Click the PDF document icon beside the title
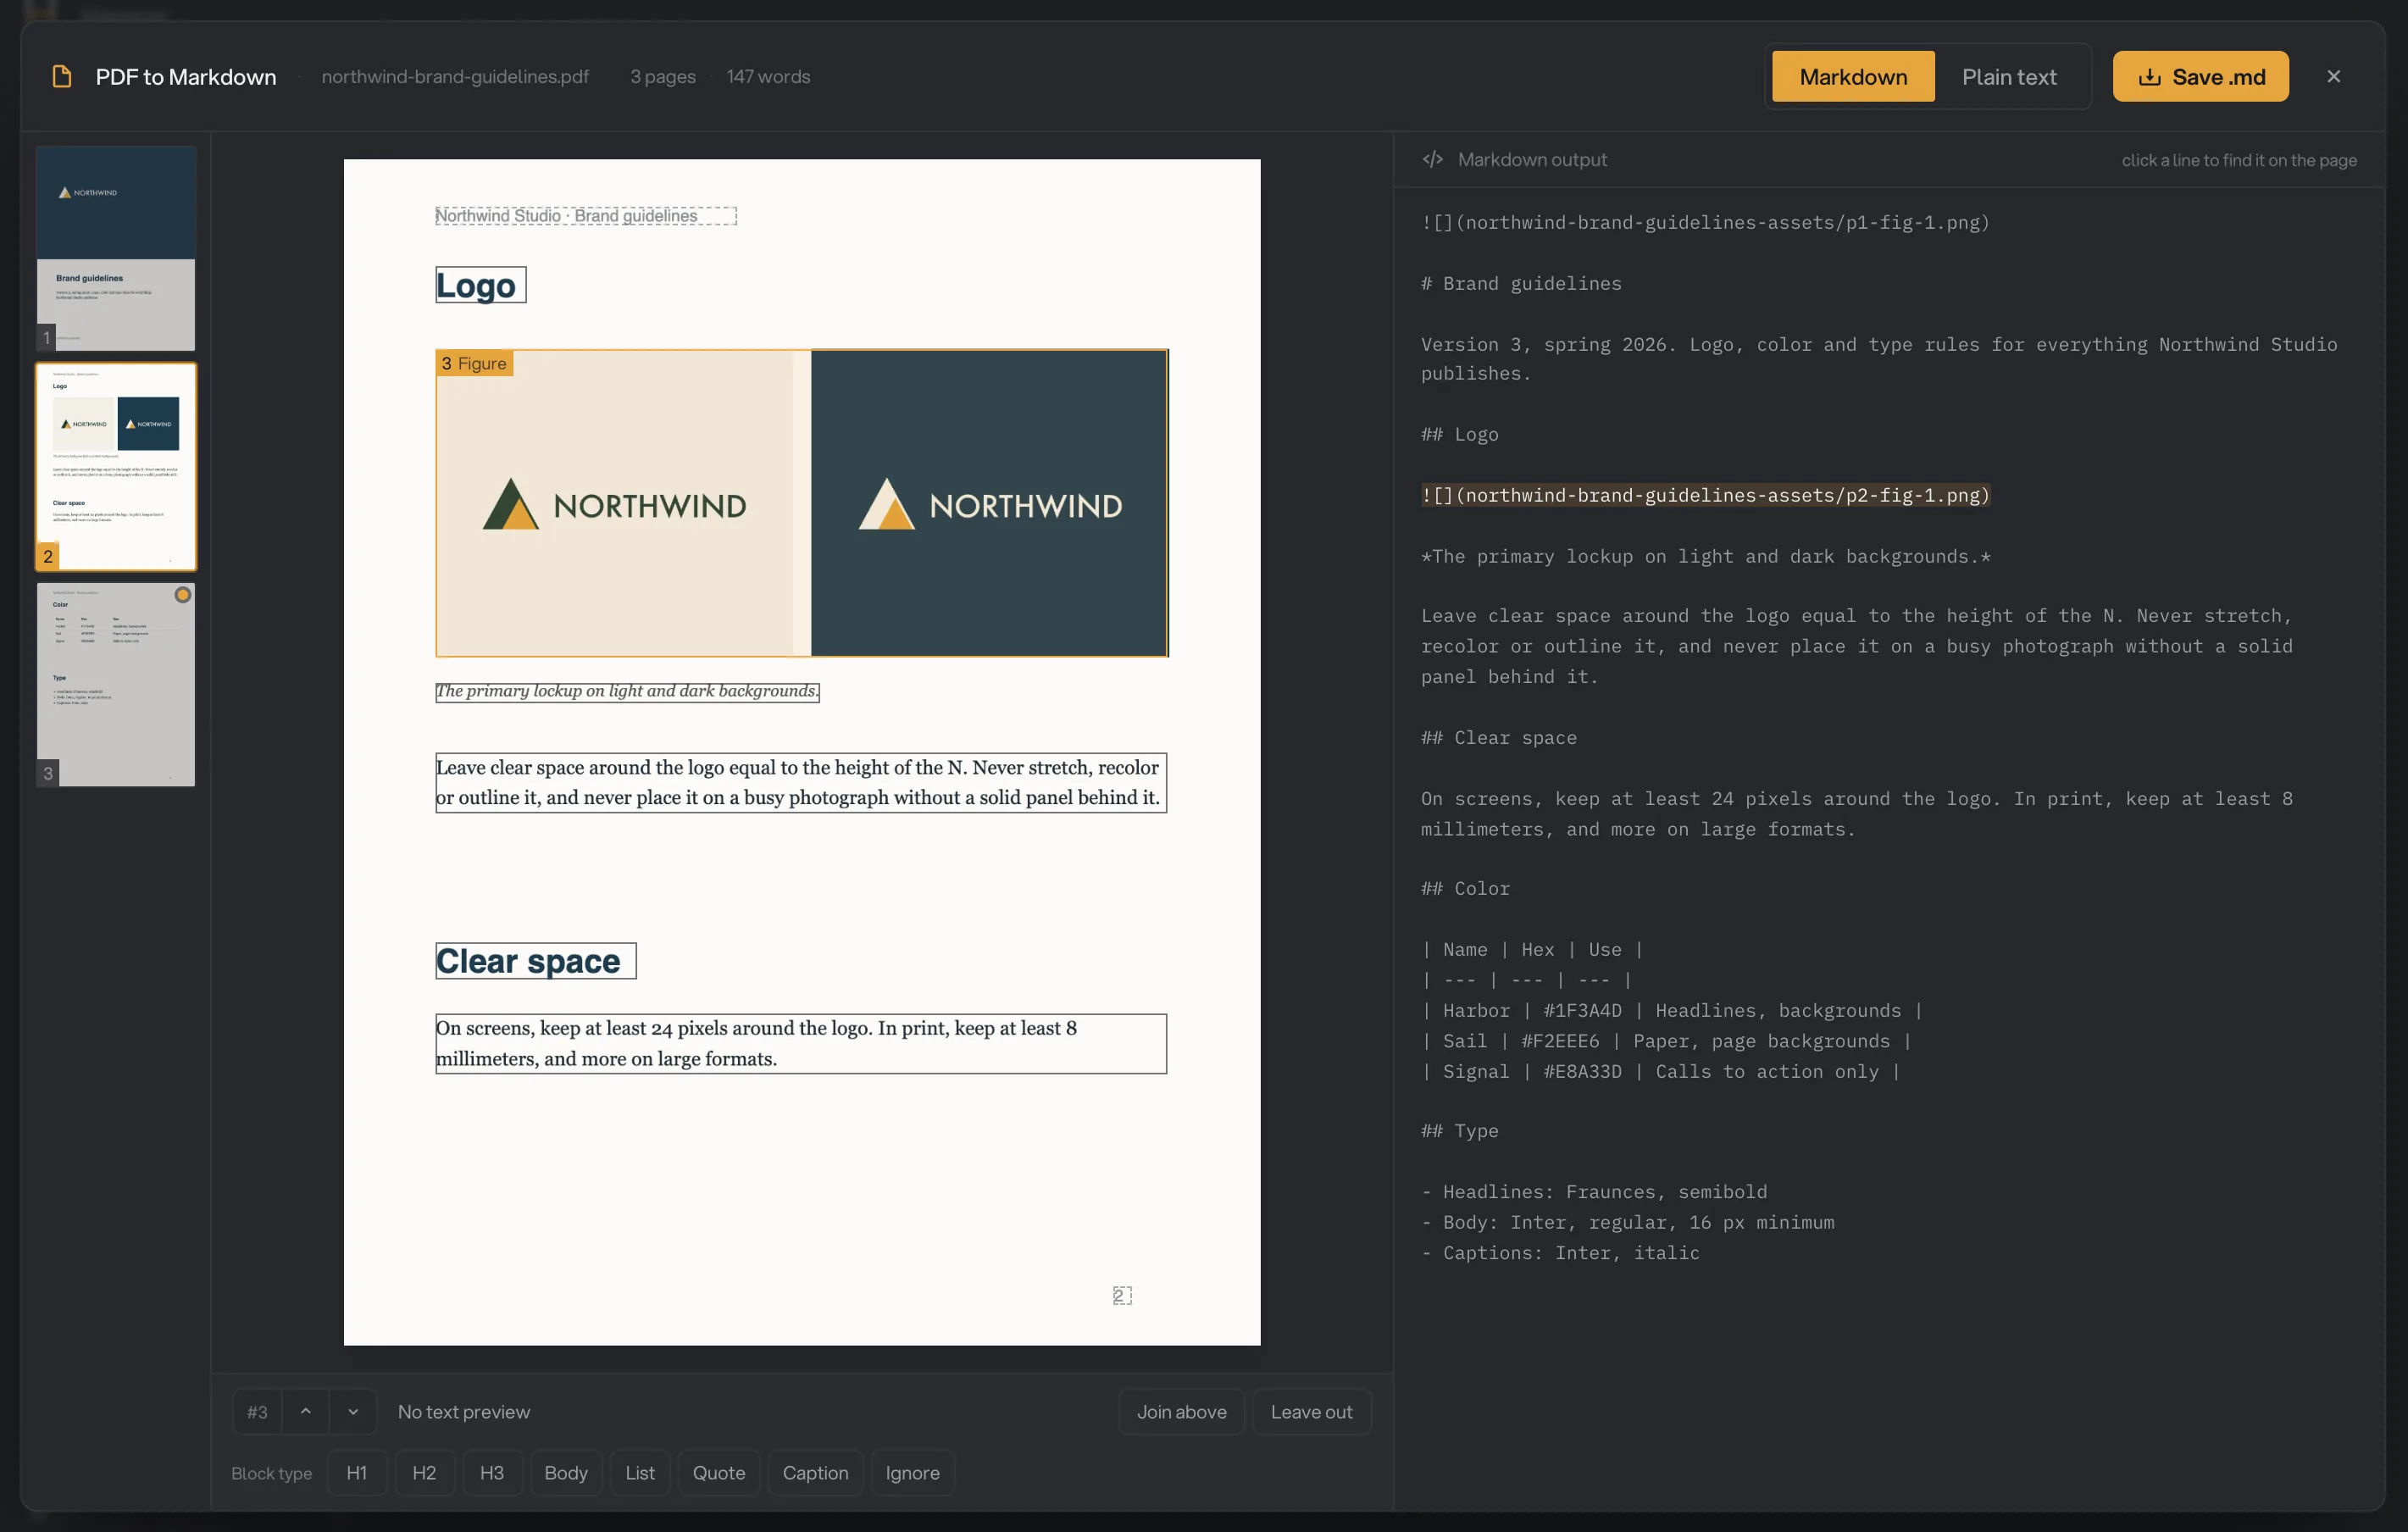Image resolution: width=2408 pixels, height=1532 pixels. tap(62, 77)
